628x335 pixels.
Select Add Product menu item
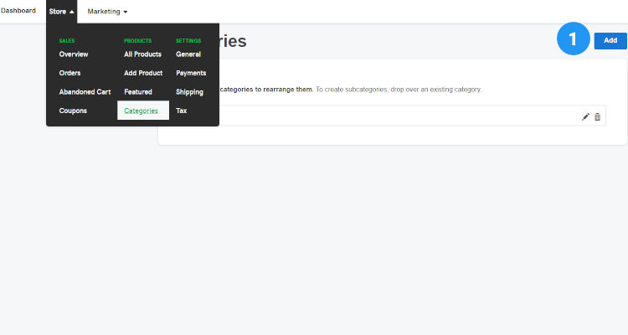(x=143, y=73)
